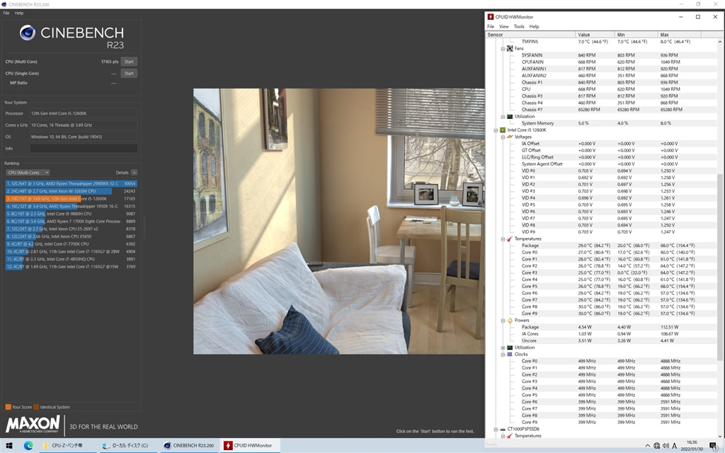Click the Min column header
This screenshot has width=725, height=453.
click(636, 35)
